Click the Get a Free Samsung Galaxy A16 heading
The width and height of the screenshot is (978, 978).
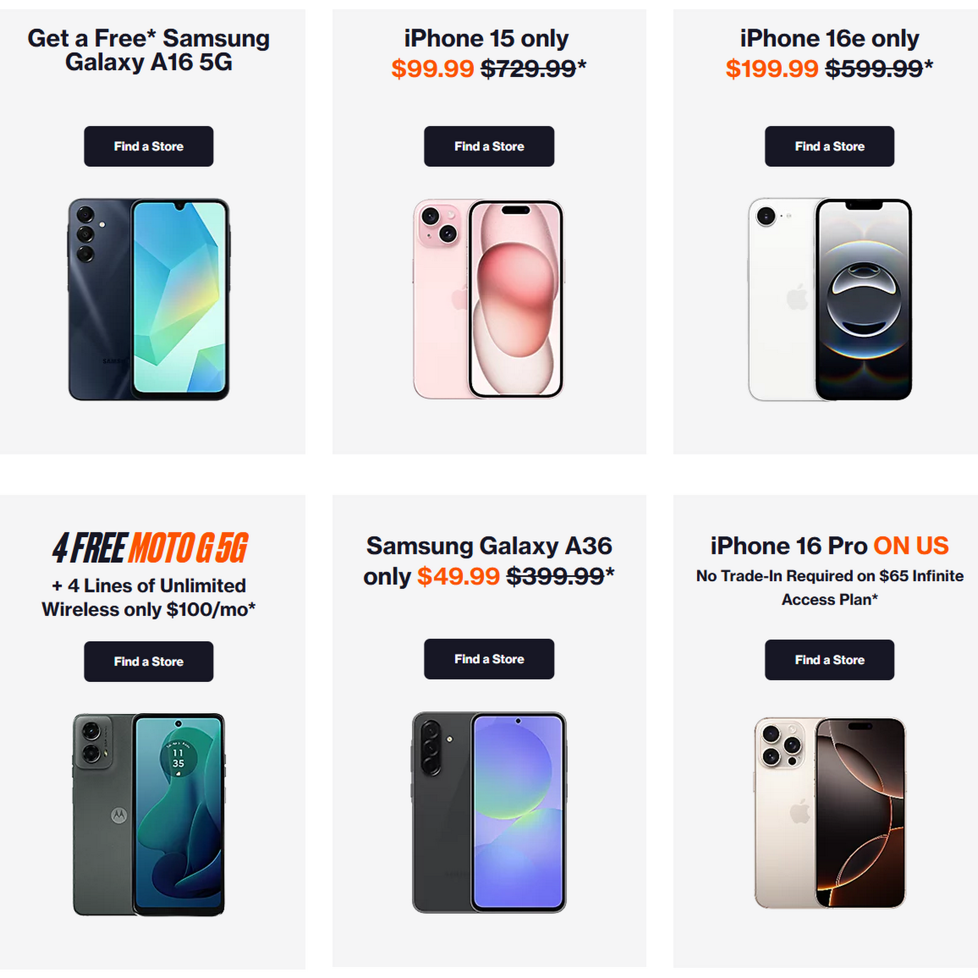[x=148, y=50]
